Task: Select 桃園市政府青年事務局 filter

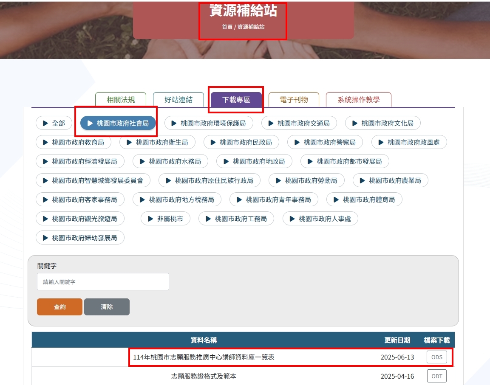Action: click(274, 200)
